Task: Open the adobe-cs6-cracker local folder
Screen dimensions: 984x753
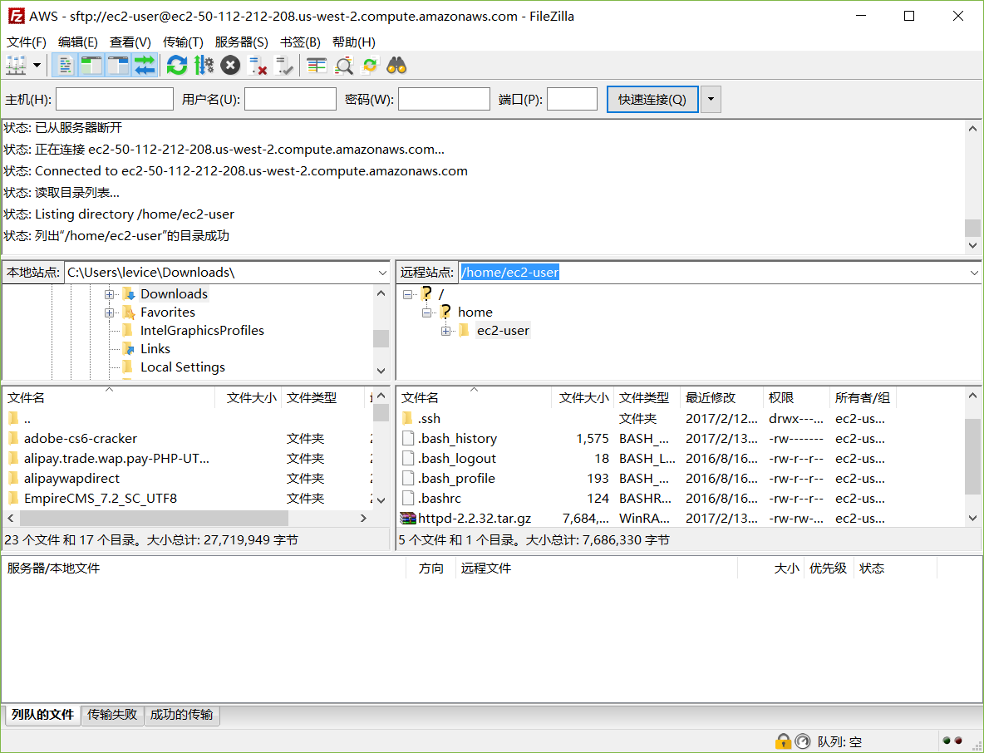Action: 81,439
